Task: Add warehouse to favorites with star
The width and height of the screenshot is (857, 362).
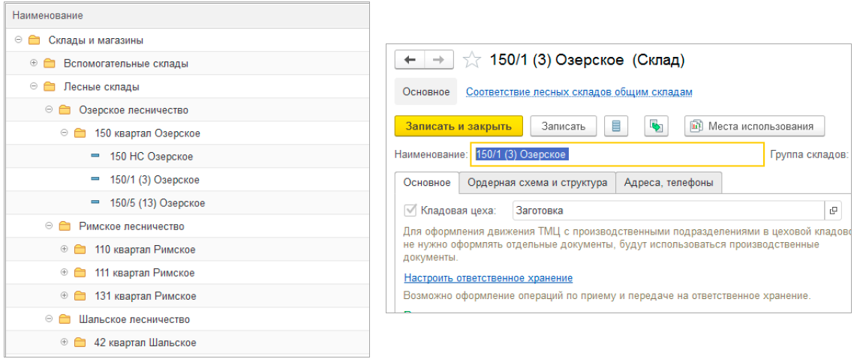Action: [472, 60]
